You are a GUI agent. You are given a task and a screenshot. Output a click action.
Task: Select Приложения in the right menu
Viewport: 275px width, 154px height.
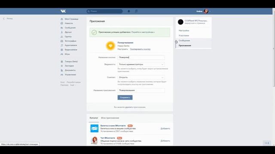tap(185, 46)
